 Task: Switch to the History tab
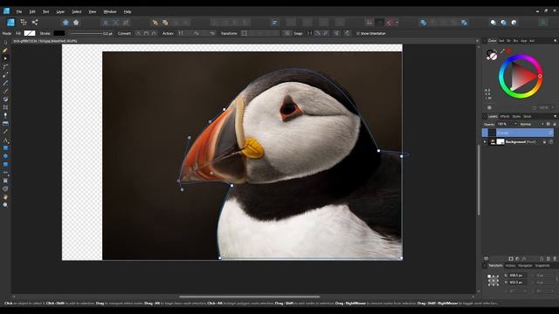pos(510,265)
